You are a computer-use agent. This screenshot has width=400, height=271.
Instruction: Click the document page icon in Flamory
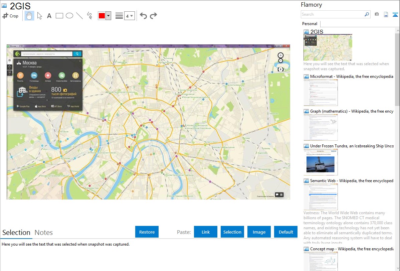(386, 14)
